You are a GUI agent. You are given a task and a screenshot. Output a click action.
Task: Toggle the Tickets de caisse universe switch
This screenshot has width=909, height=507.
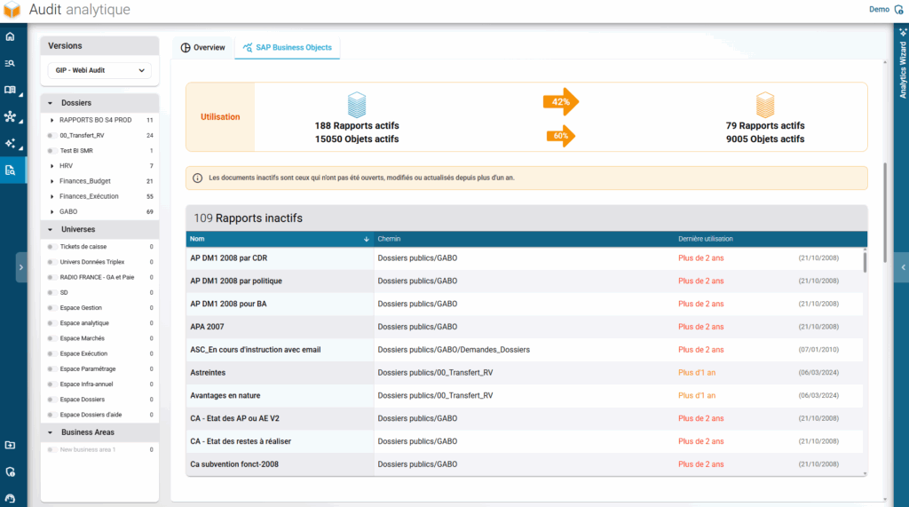tap(51, 247)
